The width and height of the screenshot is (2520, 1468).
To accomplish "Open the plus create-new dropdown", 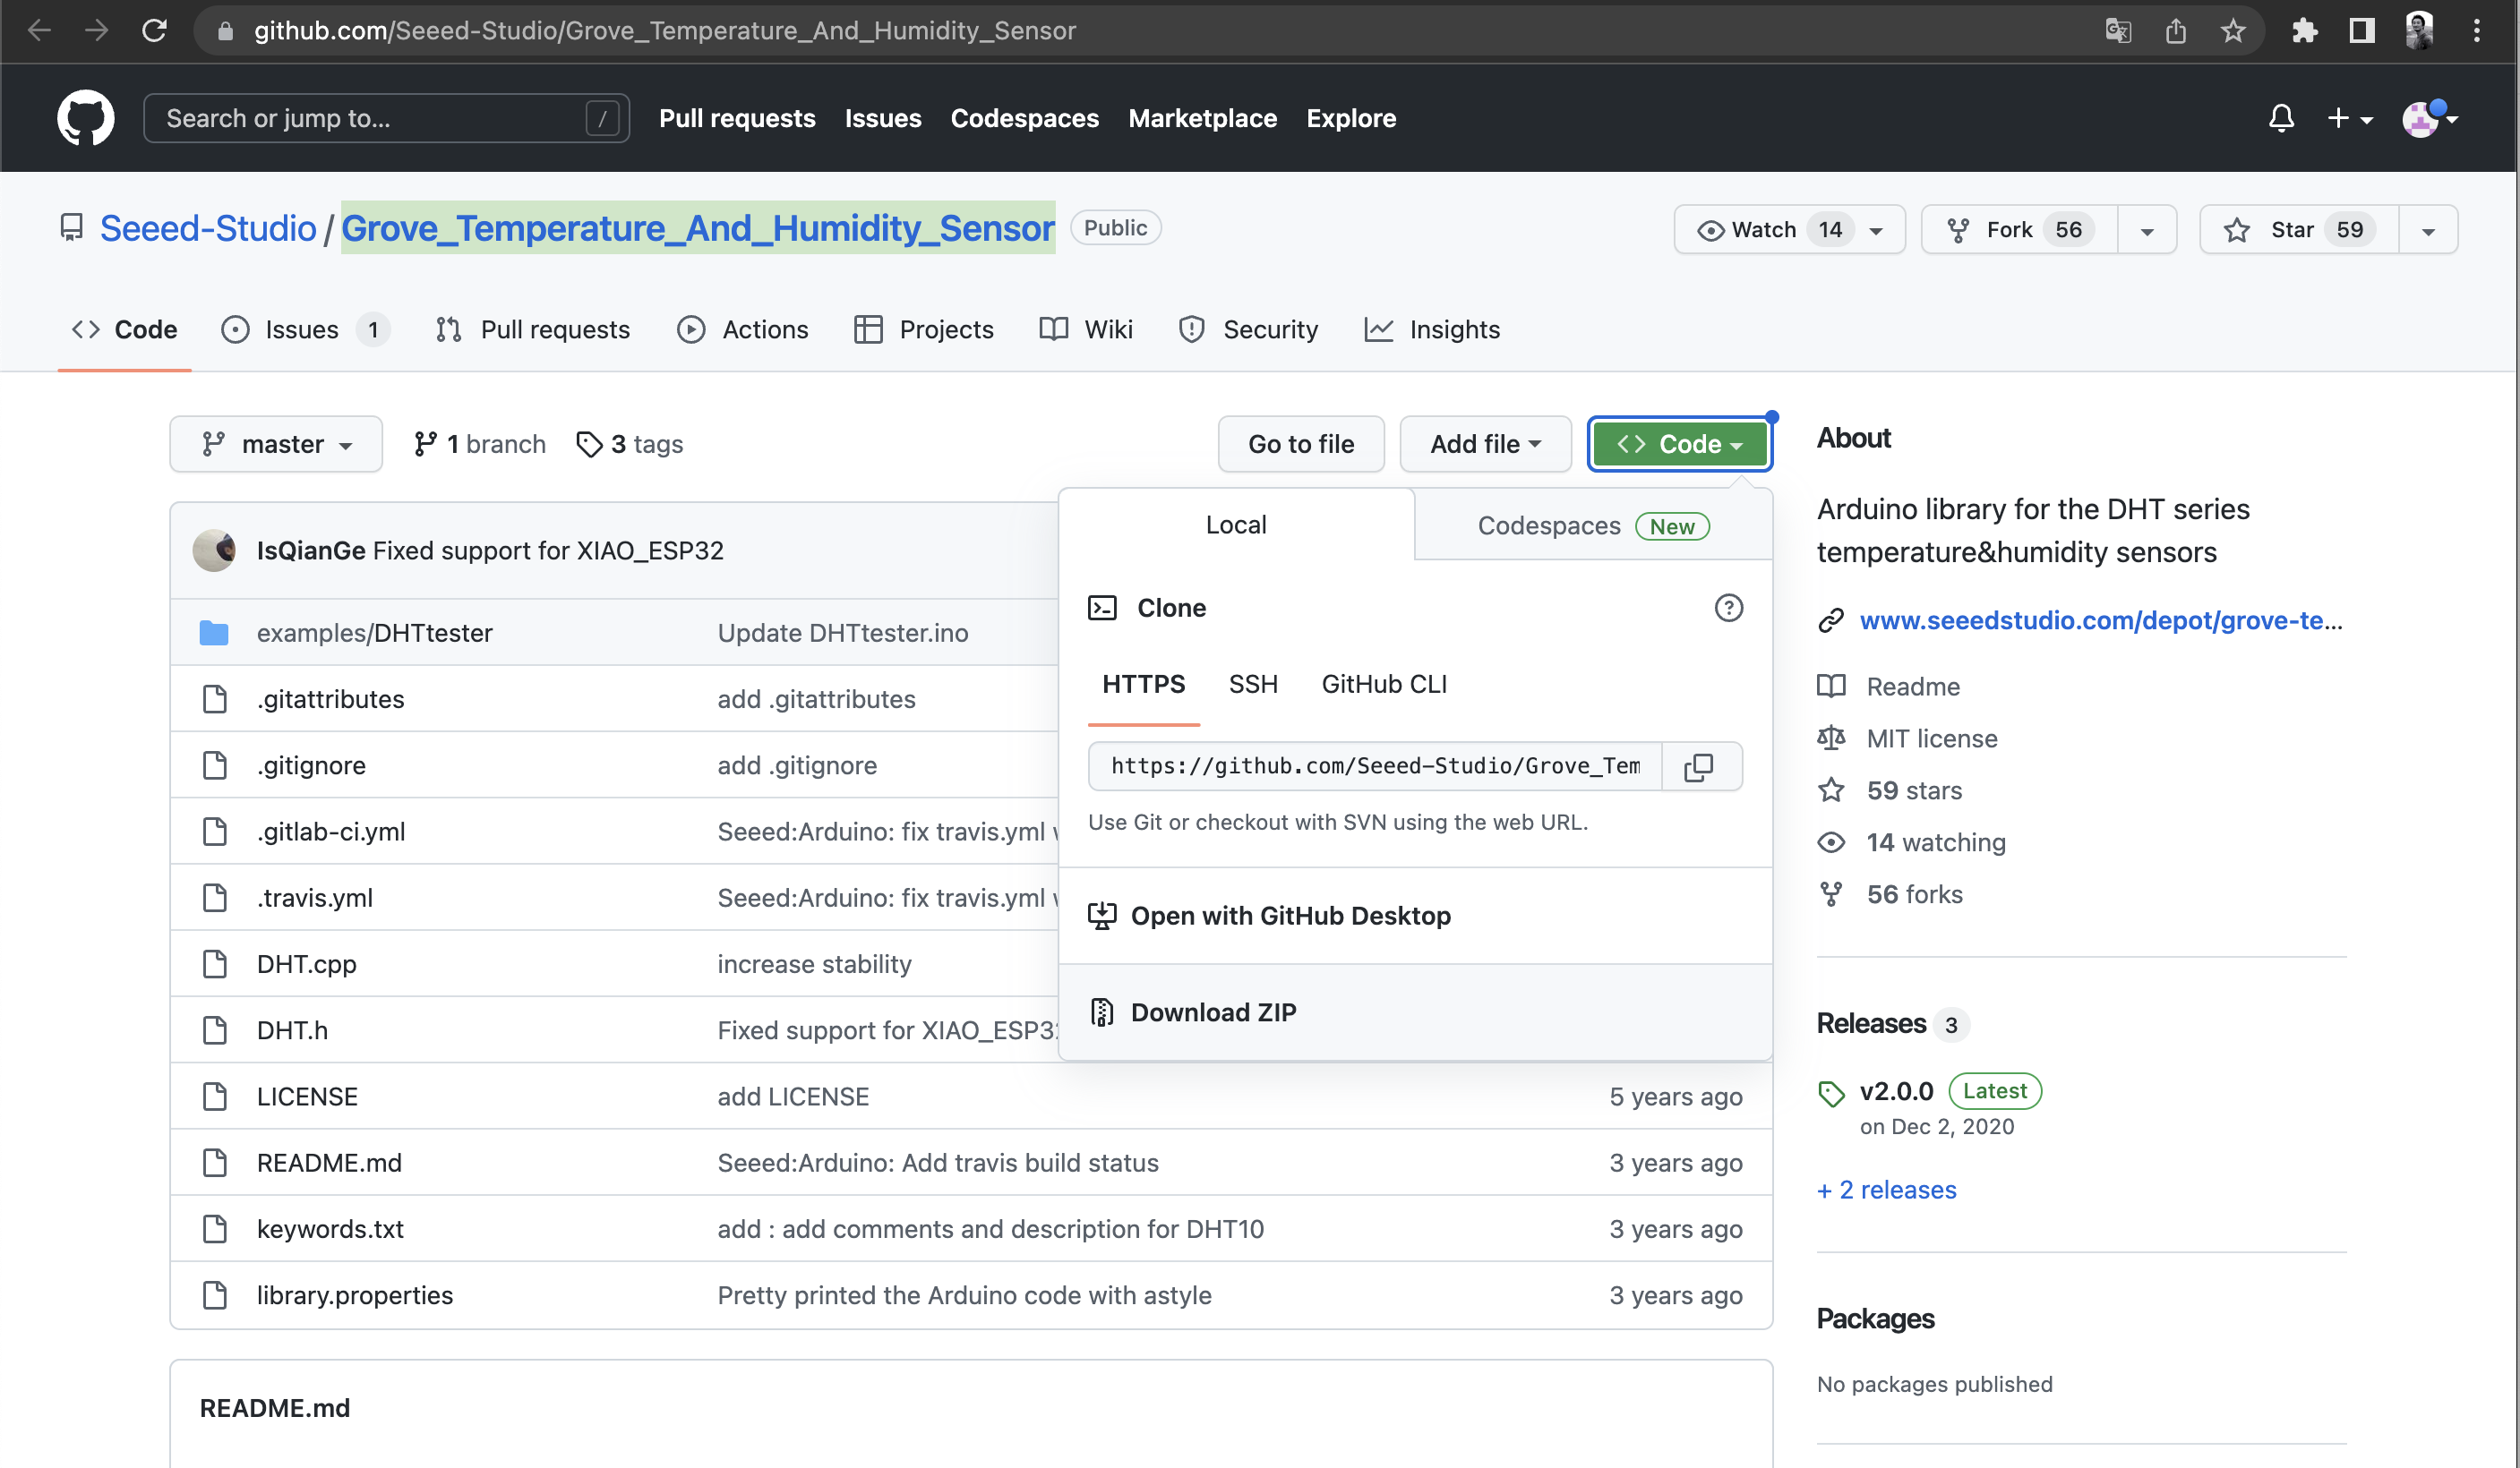I will [x=2350, y=118].
